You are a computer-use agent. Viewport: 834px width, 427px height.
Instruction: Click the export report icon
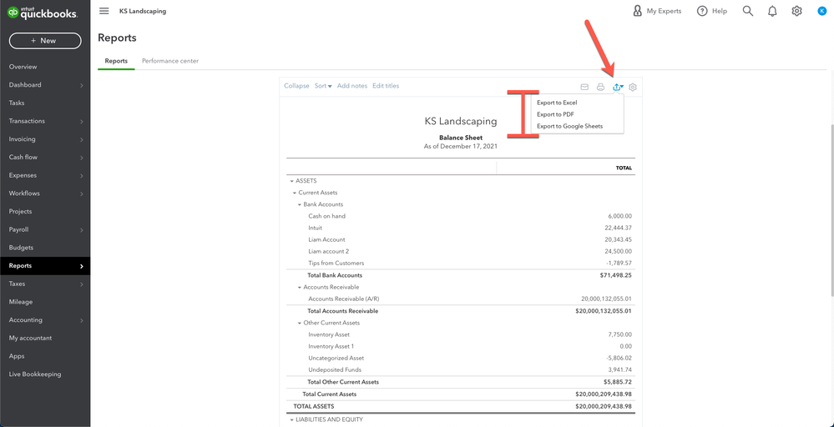[618, 87]
